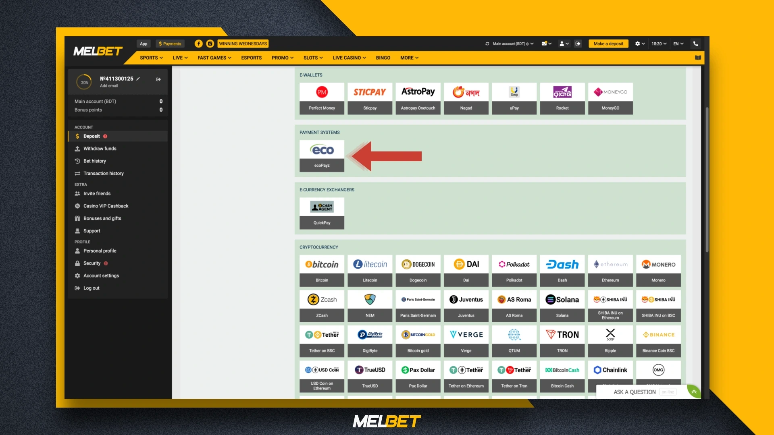
Task: Click the phone contact icon in the header
Action: [695, 43]
